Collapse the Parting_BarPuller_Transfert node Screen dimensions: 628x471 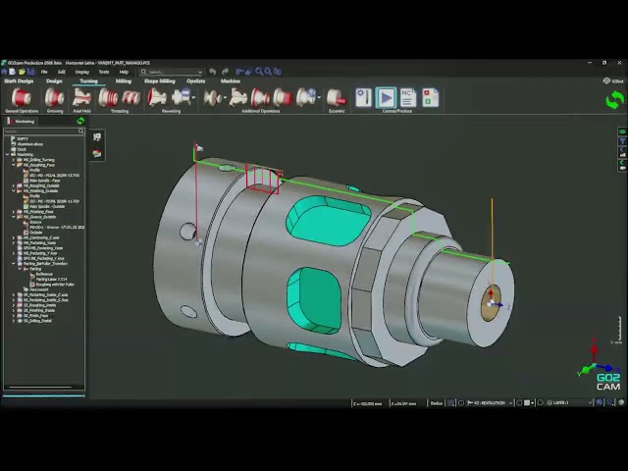pyautogui.click(x=13, y=264)
